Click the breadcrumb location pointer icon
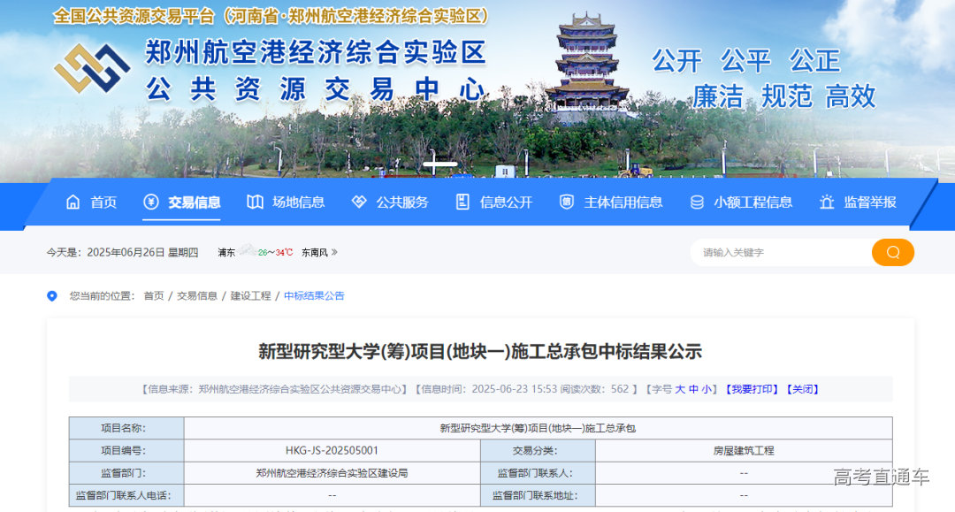The width and height of the screenshot is (955, 512). point(51,295)
